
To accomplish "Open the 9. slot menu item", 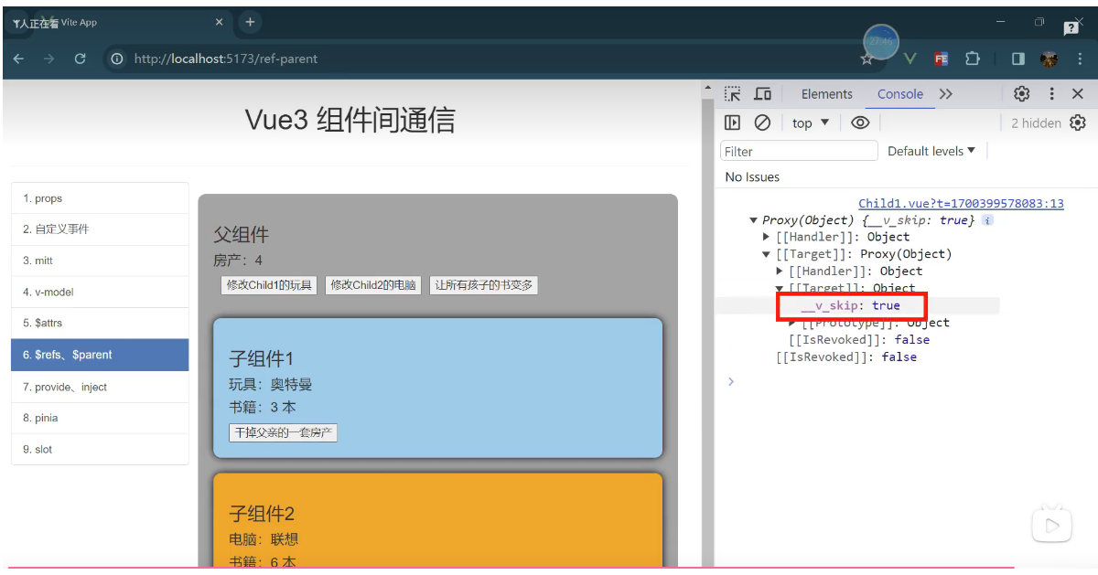I will (x=100, y=450).
